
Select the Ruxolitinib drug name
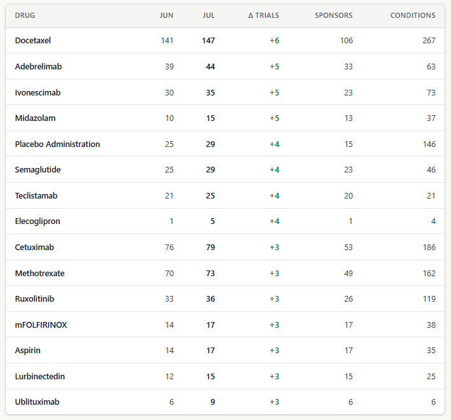34,299
